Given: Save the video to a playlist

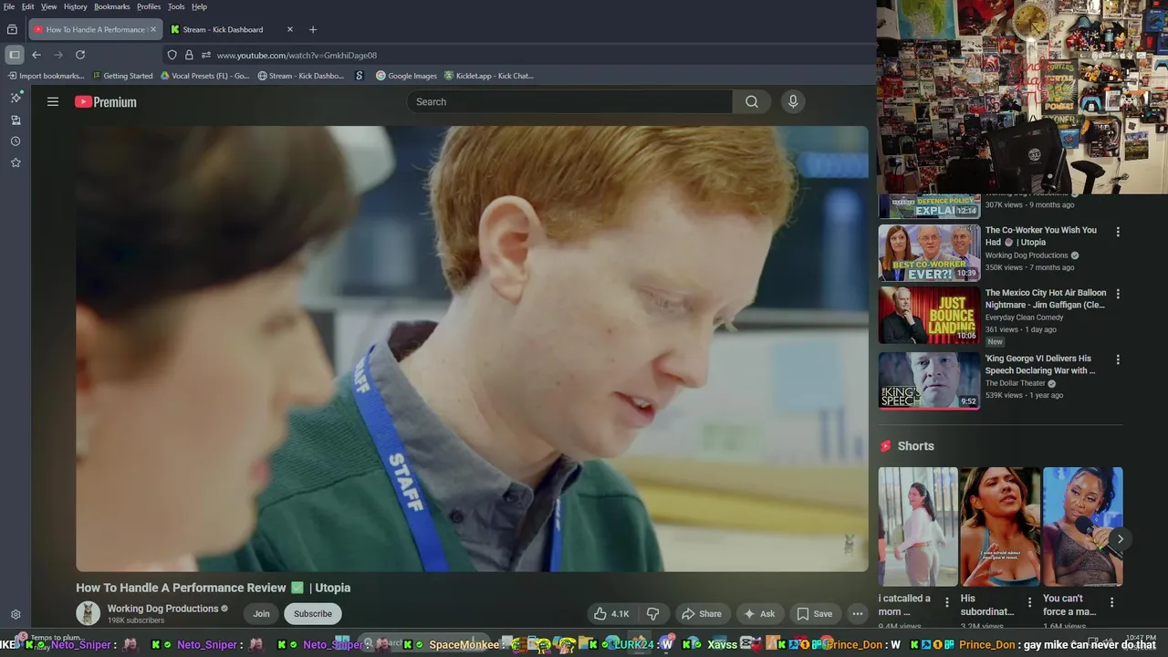Looking at the screenshot, I should point(814,614).
